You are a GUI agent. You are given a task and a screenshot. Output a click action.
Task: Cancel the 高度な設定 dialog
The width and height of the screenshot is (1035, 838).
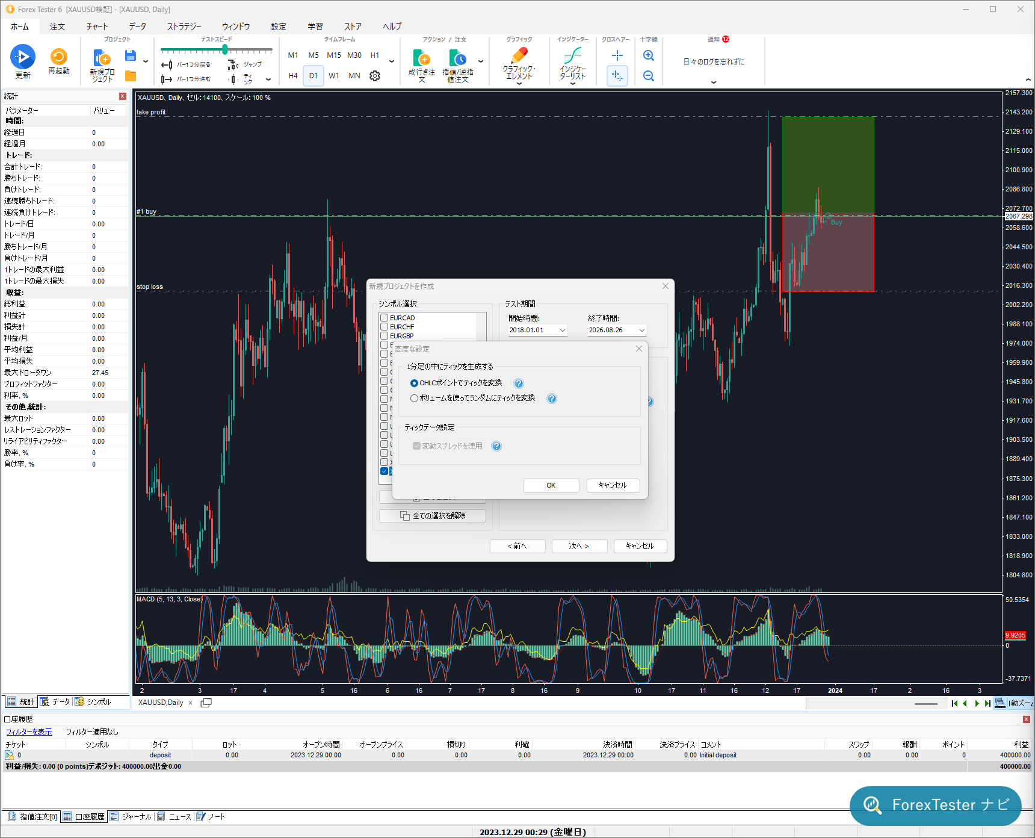click(613, 485)
